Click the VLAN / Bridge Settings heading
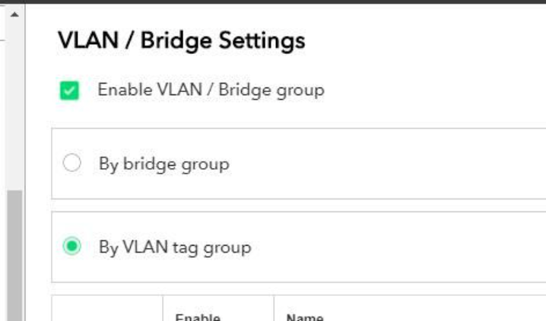 pos(181,40)
